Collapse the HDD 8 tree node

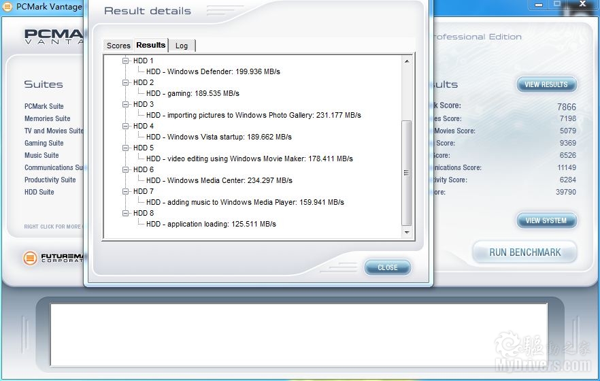coord(126,214)
